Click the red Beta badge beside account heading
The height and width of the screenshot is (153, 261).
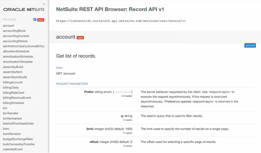pyautogui.click(x=80, y=38)
